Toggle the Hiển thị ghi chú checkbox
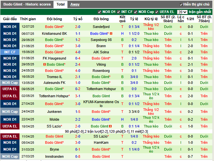Image resolution: width=214 pixels, height=161 pixels. 181,5
